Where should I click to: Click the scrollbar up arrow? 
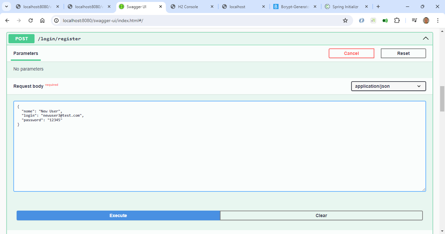[x=442, y=31]
